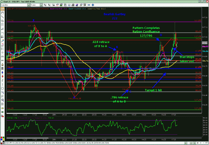Select the colored retracement tool

point(3,41)
